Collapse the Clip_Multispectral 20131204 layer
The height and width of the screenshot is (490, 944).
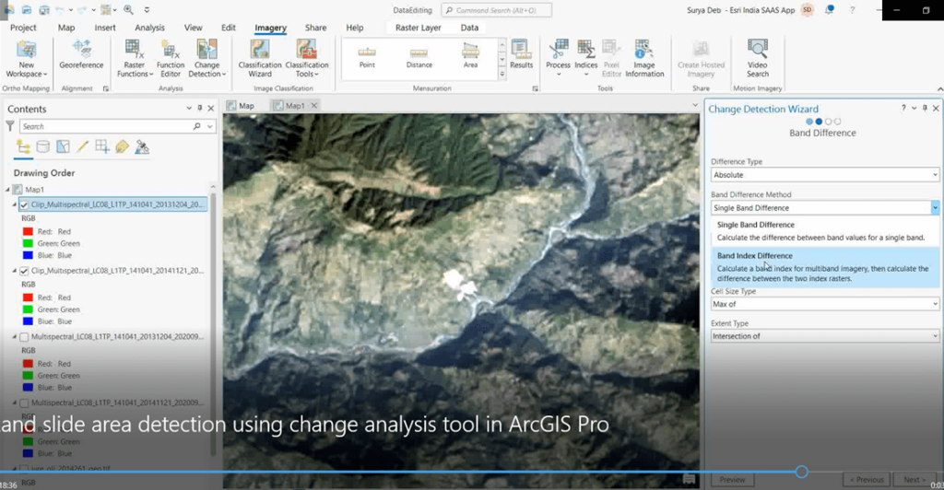point(15,204)
